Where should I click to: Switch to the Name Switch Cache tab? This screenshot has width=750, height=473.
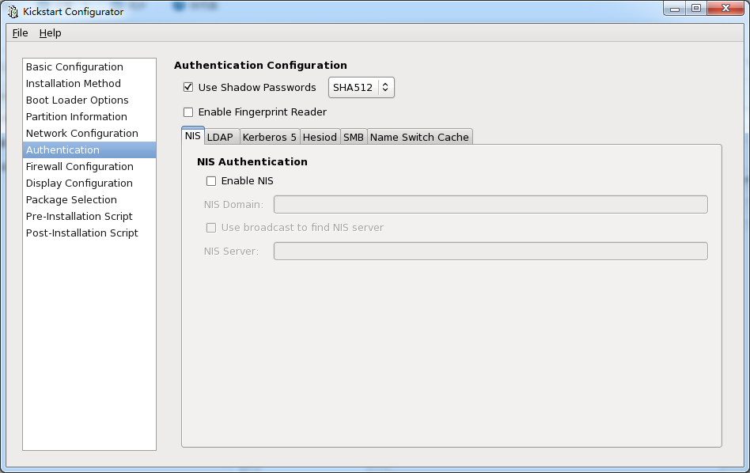click(x=419, y=138)
